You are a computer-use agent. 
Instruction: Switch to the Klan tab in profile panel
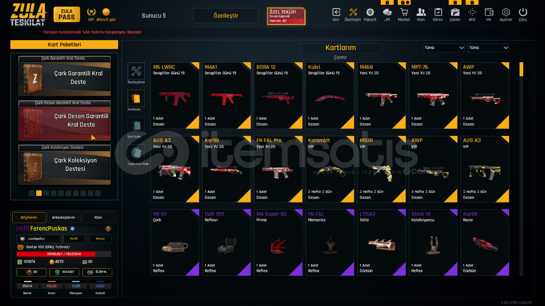tap(98, 218)
